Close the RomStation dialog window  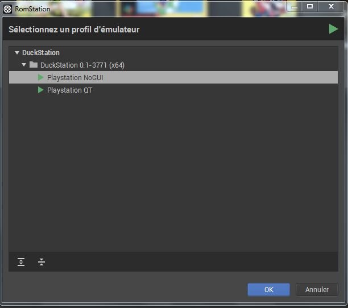click(x=331, y=6)
